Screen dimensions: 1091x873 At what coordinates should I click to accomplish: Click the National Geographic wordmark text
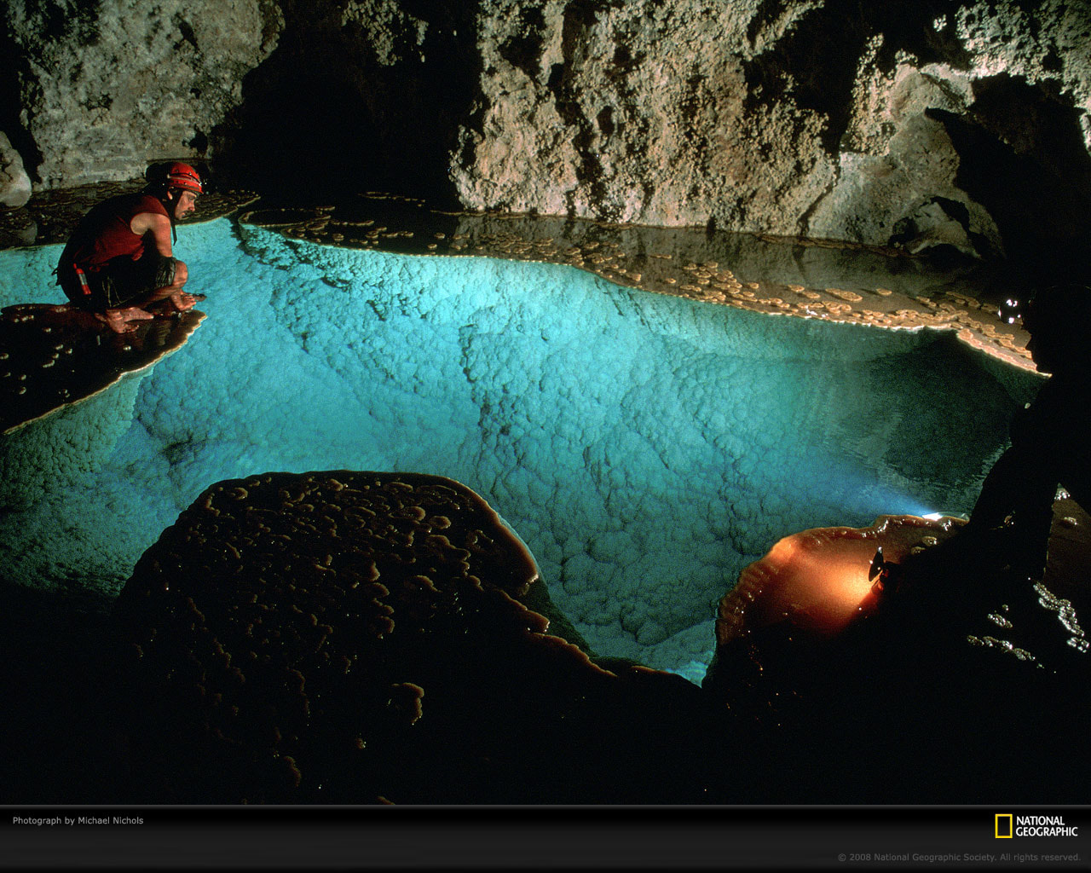1046,826
